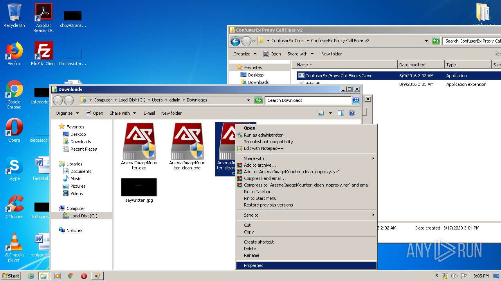
Task: Launch Opera from the desktop
Action: (x=14, y=130)
